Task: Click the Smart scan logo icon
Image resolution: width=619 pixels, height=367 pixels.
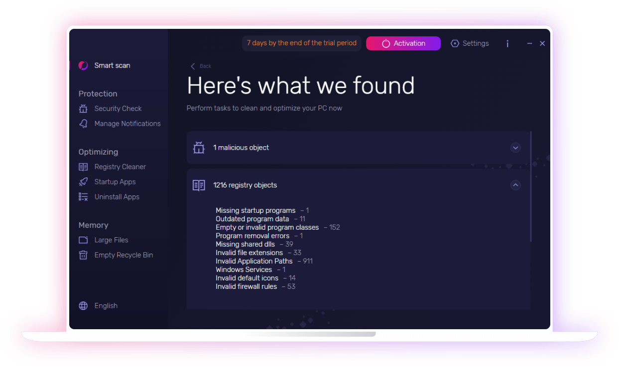Action: click(83, 66)
